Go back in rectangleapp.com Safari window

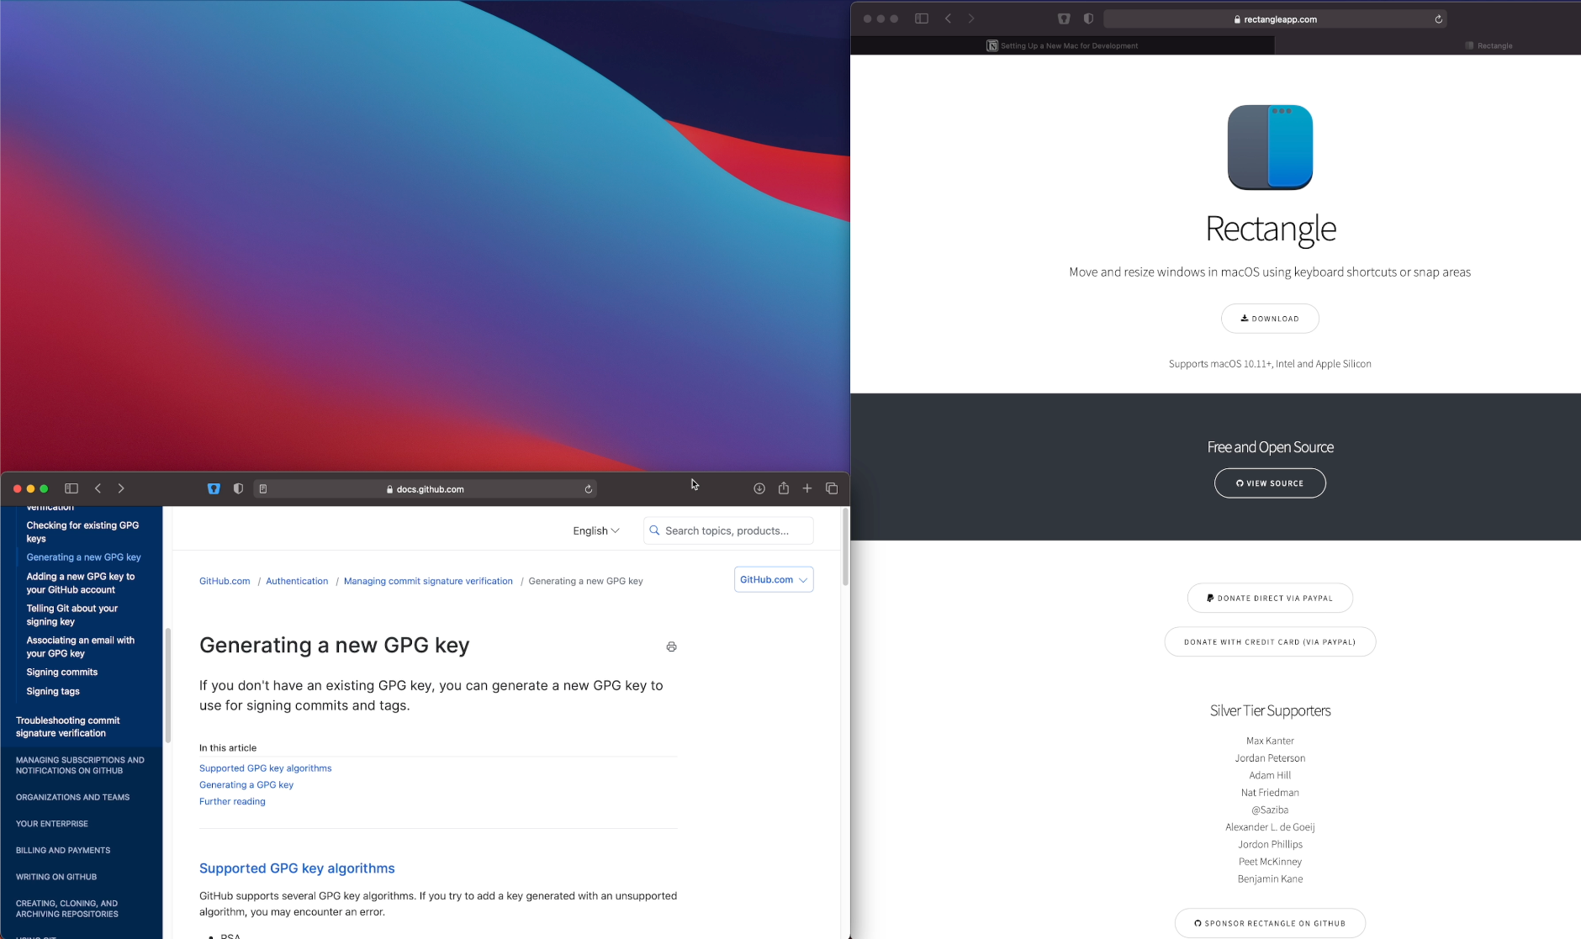[948, 18]
